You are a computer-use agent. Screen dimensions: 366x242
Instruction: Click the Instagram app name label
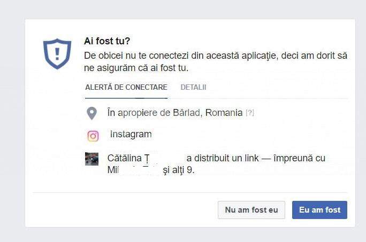click(x=131, y=134)
